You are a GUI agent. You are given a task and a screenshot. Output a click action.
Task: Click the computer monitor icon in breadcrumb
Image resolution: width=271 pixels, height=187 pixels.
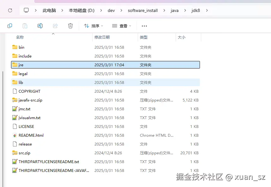click(x=26, y=10)
